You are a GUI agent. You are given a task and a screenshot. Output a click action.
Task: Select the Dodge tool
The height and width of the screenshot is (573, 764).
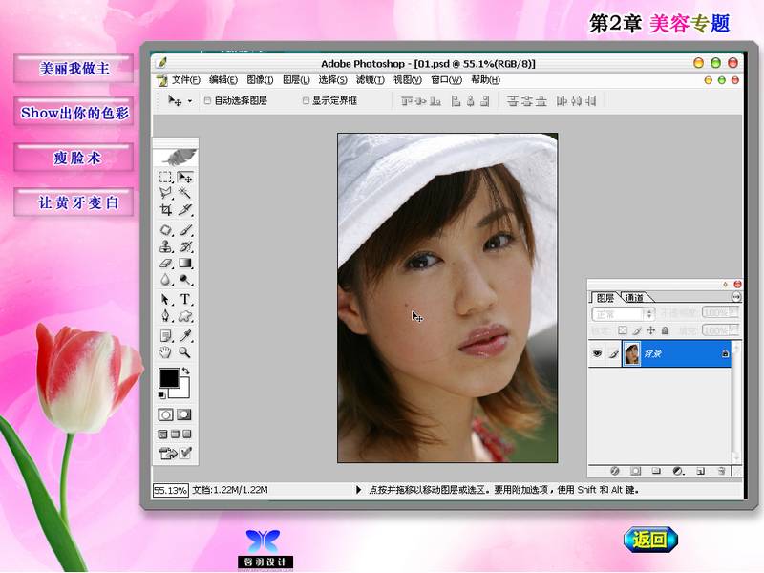(185, 280)
